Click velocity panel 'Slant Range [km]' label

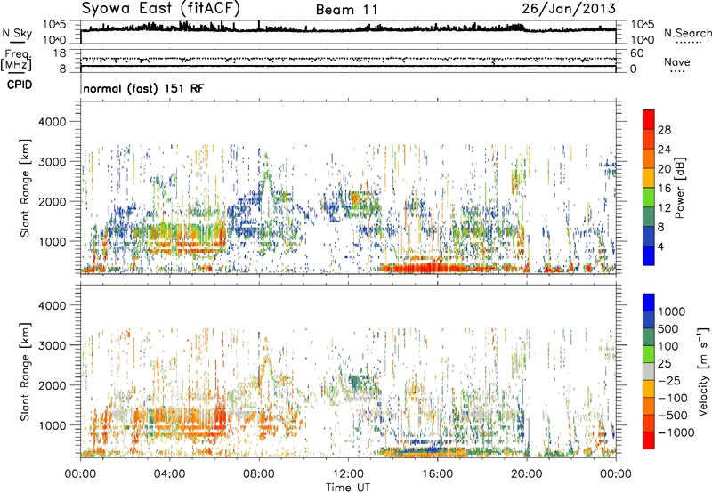click(x=25, y=371)
